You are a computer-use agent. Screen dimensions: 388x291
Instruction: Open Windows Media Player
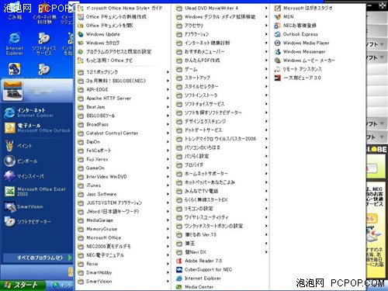click(302, 43)
